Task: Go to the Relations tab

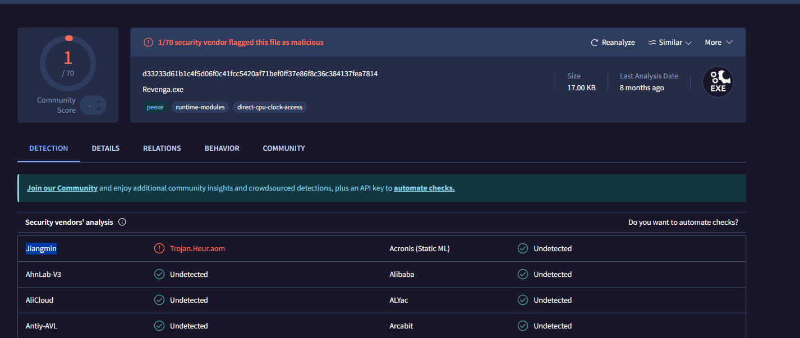Action: pyautogui.click(x=162, y=149)
